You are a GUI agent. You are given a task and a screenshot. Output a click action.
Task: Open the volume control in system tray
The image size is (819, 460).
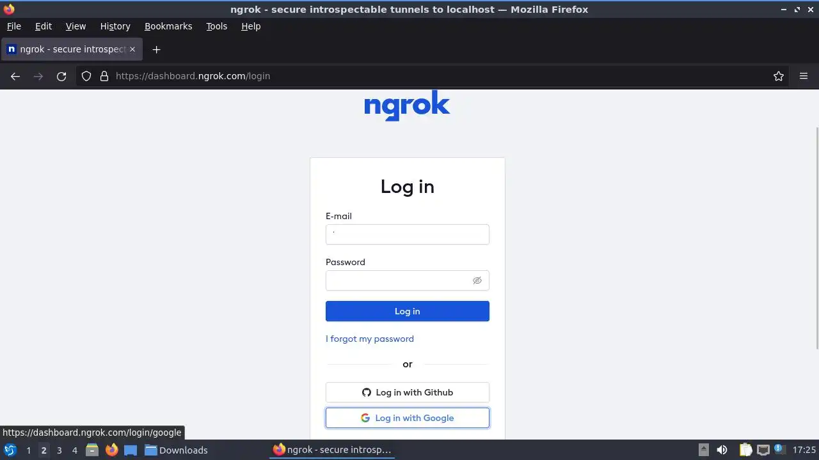(x=722, y=450)
